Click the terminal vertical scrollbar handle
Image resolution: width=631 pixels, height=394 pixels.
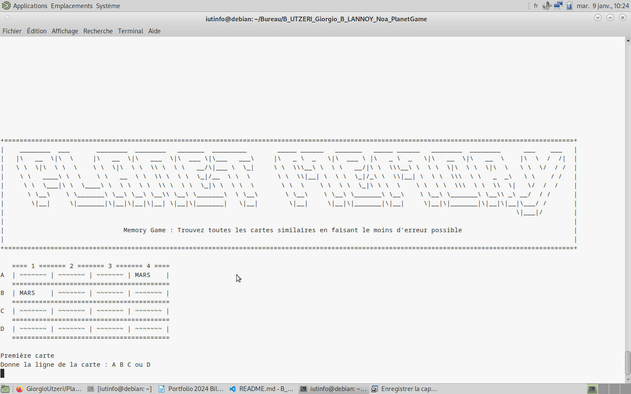click(x=628, y=363)
